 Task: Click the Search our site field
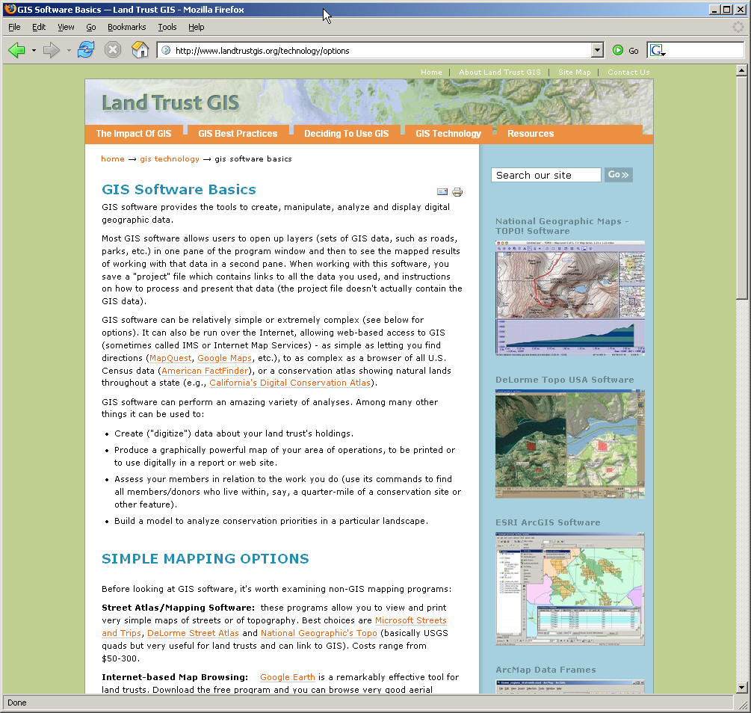(x=546, y=175)
